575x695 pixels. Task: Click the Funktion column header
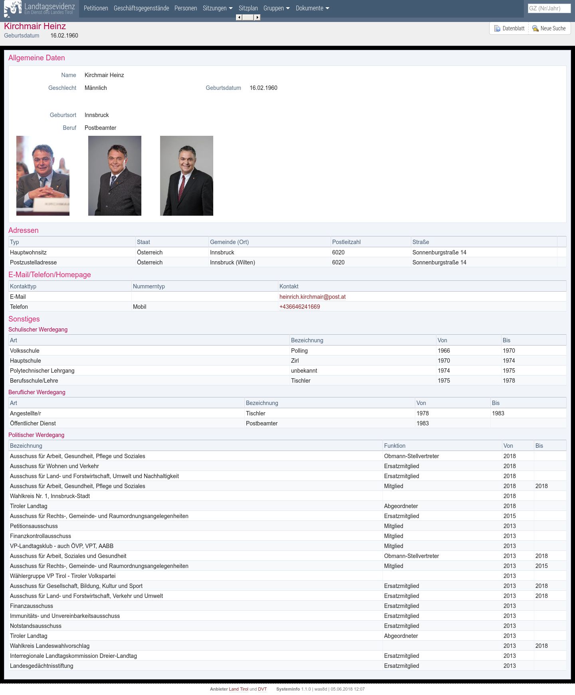coord(442,446)
